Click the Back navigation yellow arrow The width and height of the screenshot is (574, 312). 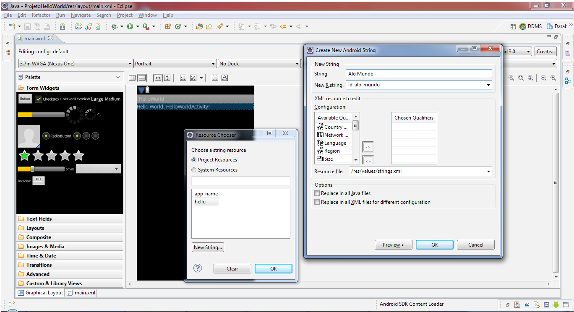[x=283, y=26]
